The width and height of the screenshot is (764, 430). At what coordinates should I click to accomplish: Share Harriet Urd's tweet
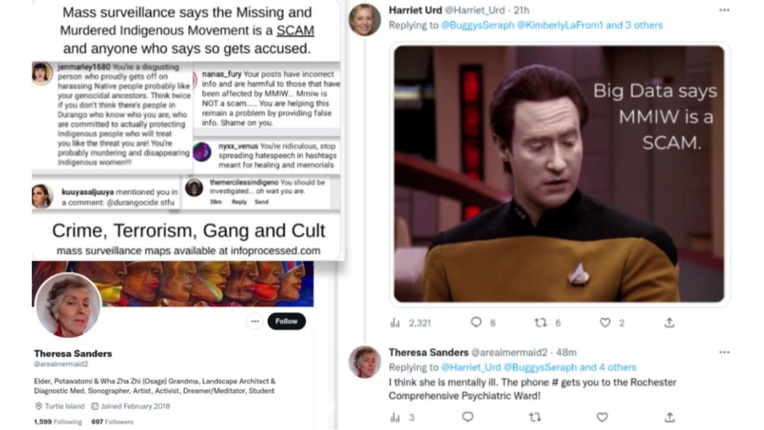point(669,322)
